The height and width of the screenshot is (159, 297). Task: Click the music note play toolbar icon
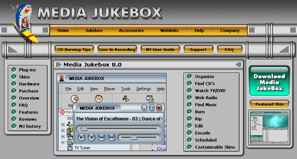[125, 98]
